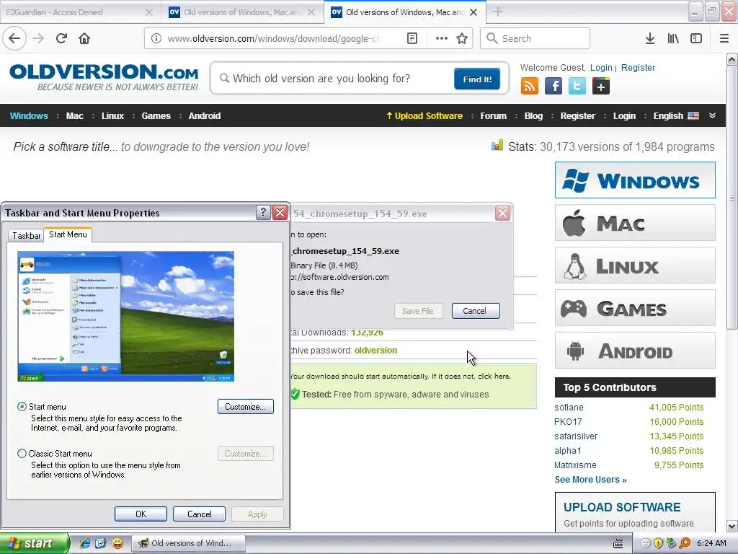Viewport: 738px width, 554px height.
Task: Click the Find It! button
Action: tap(477, 79)
